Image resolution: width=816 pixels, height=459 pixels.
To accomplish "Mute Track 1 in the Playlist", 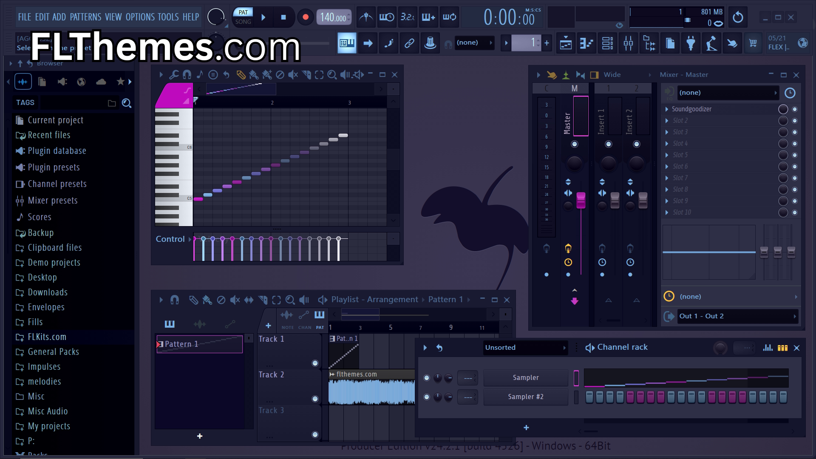I will tap(315, 363).
